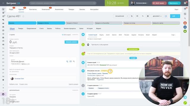Open the Компании section

46,9
